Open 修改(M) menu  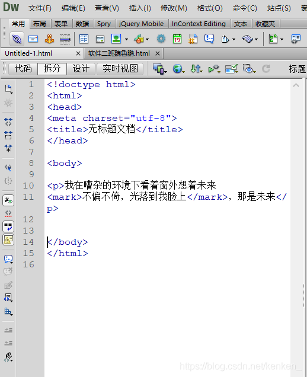point(174,8)
